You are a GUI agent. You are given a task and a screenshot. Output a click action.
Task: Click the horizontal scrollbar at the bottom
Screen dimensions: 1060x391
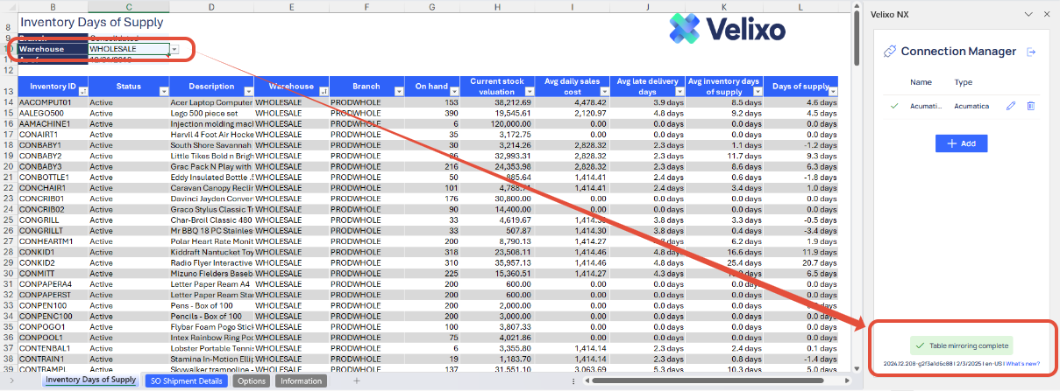(701, 381)
